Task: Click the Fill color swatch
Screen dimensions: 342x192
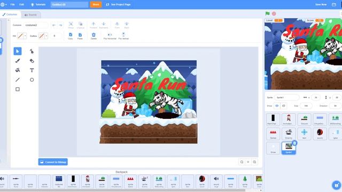Action: pyautogui.click(x=20, y=36)
